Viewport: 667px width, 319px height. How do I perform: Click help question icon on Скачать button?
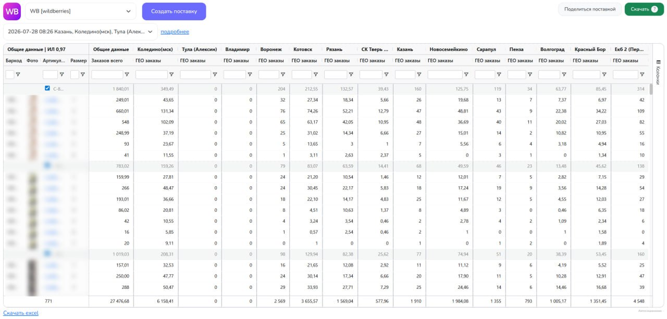[654, 9]
